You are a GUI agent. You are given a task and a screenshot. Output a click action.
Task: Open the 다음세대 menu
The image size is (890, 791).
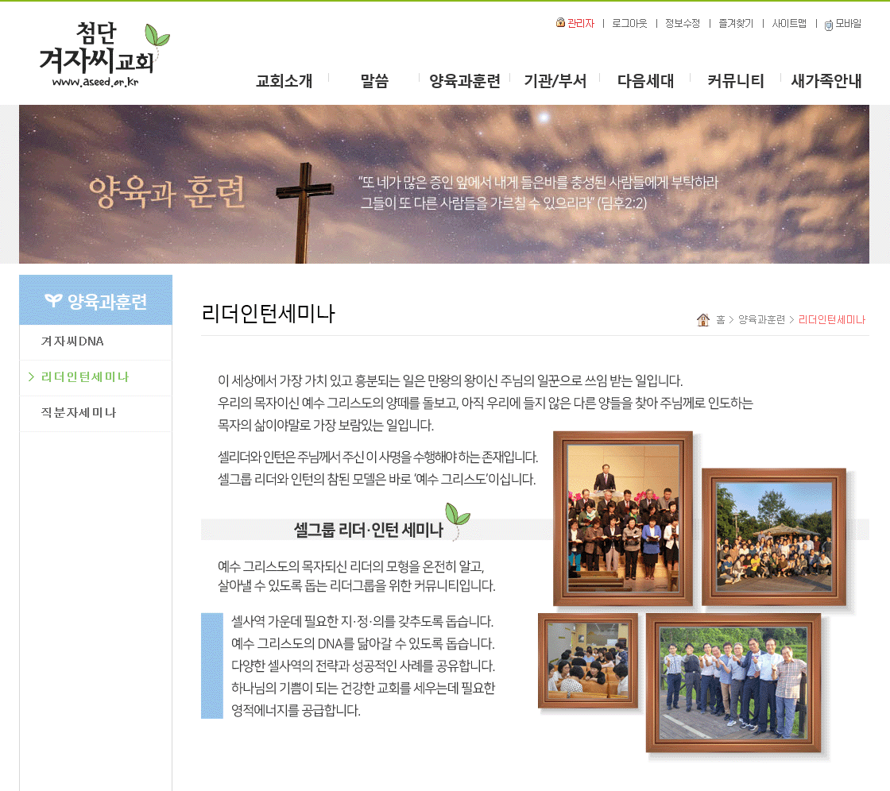point(645,80)
